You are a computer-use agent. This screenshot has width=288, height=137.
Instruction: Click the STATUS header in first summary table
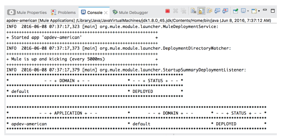(155, 81)
